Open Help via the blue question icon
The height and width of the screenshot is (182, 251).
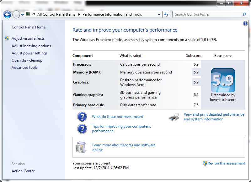pos(245,23)
